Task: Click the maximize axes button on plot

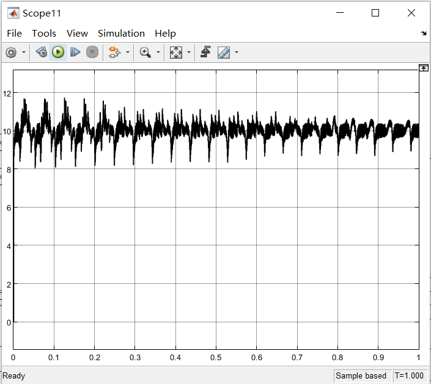Action: pyautogui.click(x=424, y=68)
